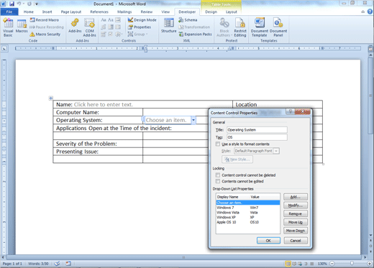Viewport: 374px width, 268px height.
Task: Select Windows 7 in the list
Action: point(248,208)
